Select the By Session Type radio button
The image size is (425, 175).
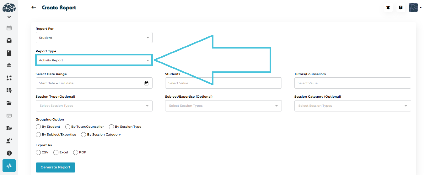point(111,127)
